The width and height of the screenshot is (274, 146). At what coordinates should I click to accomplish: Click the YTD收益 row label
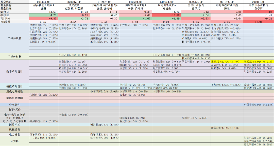click(x=5, y=22)
